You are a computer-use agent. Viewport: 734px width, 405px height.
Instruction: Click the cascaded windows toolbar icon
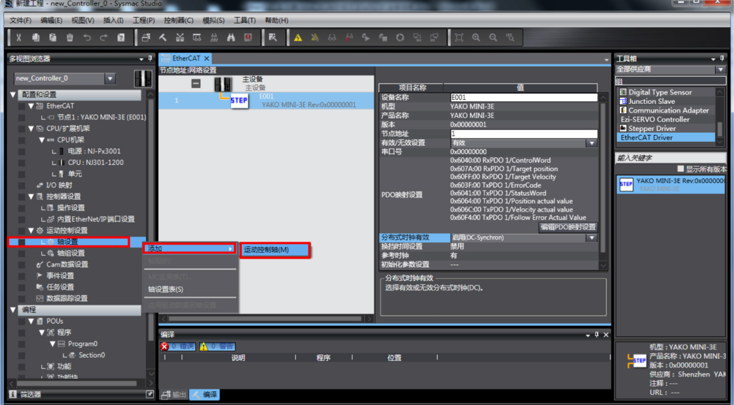point(145,37)
